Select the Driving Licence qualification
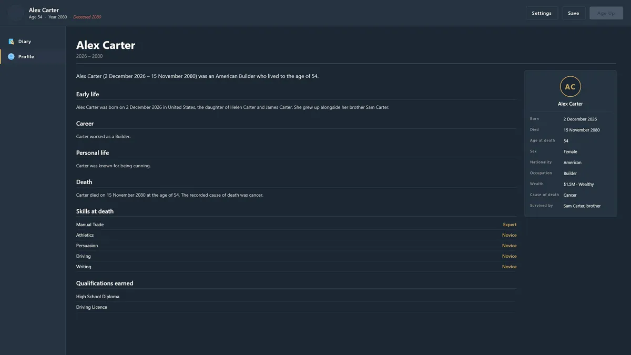The width and height of the screenshot is (631, 355). [x=296, y=307]
